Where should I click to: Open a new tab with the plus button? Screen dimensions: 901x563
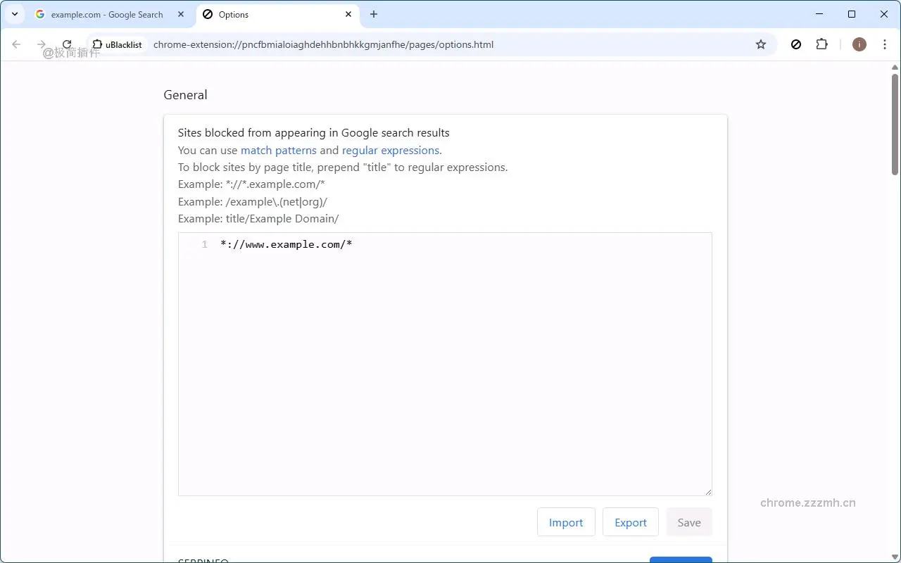click(374, 14)
